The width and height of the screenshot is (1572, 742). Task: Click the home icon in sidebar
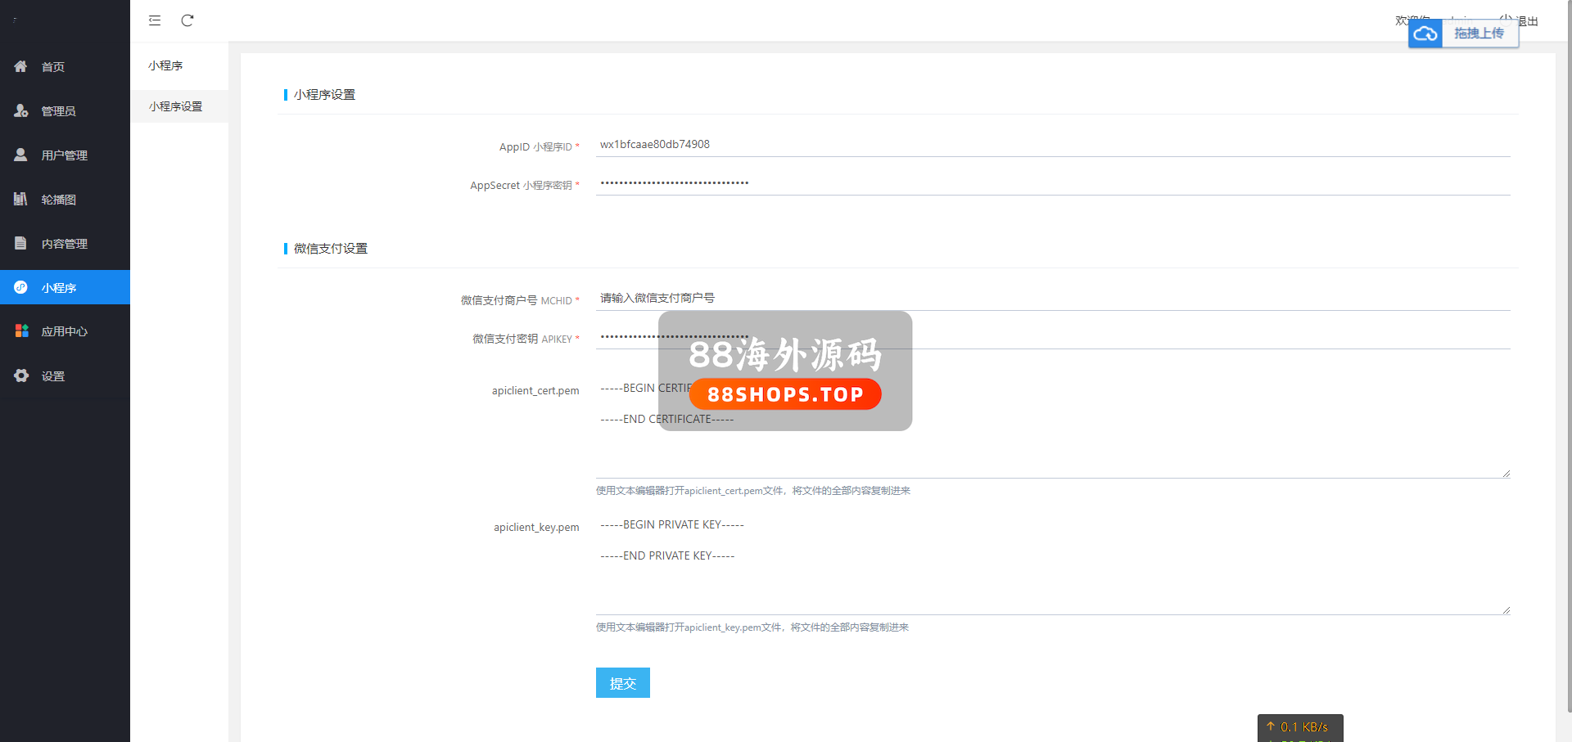click(x=20, y=66)
